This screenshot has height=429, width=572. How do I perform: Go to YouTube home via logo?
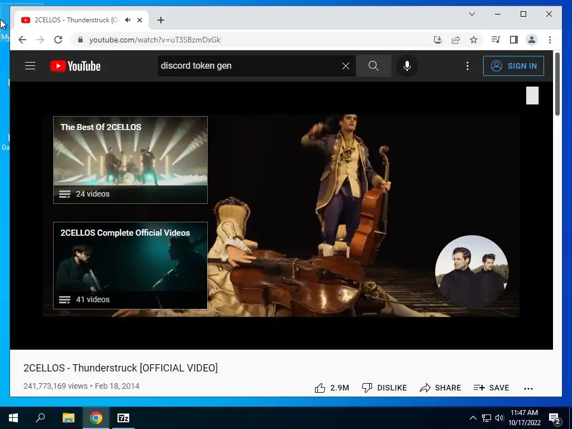coord(75,66)
